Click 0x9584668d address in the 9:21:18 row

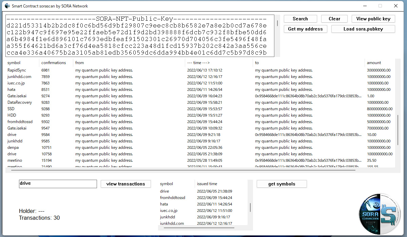[x=308, y=135]
